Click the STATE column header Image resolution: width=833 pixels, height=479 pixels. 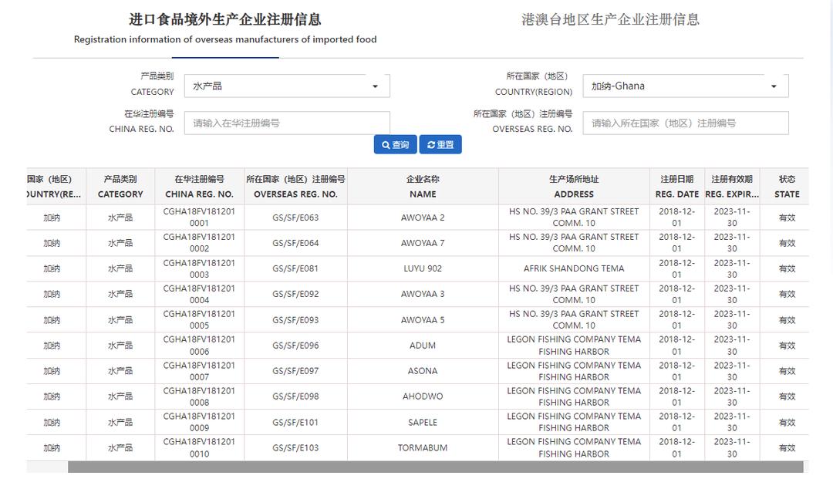coord(787,187)
